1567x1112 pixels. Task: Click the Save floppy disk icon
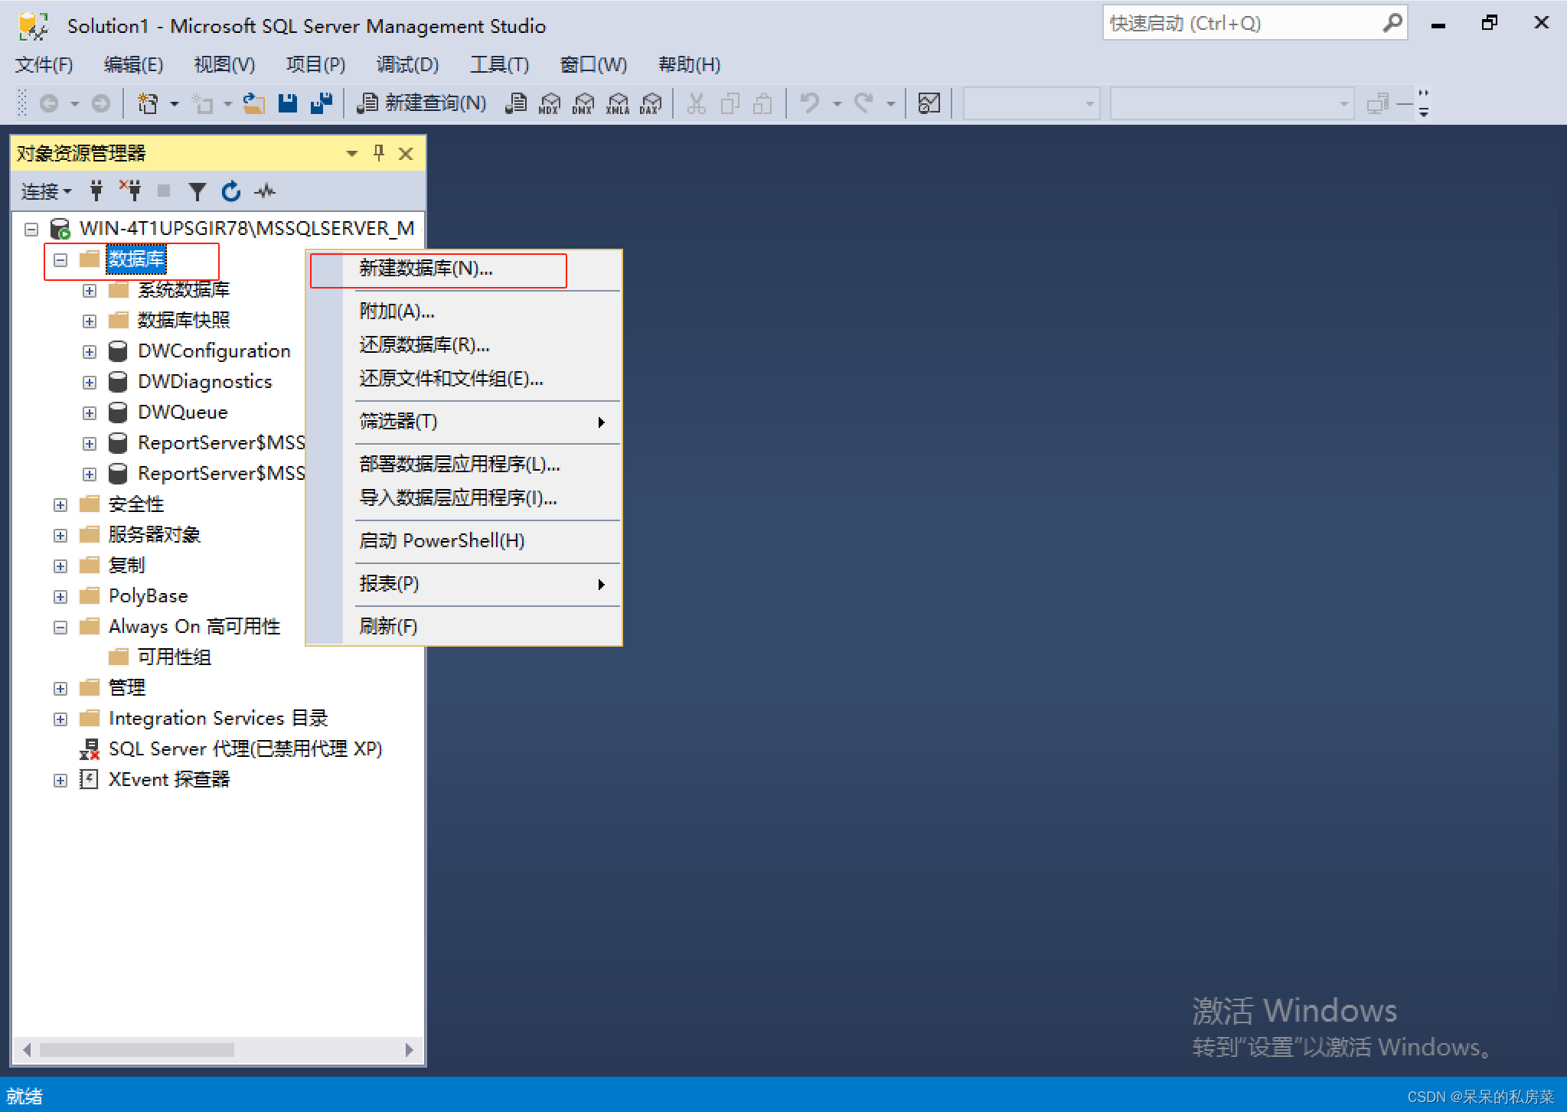click(287, 103)
